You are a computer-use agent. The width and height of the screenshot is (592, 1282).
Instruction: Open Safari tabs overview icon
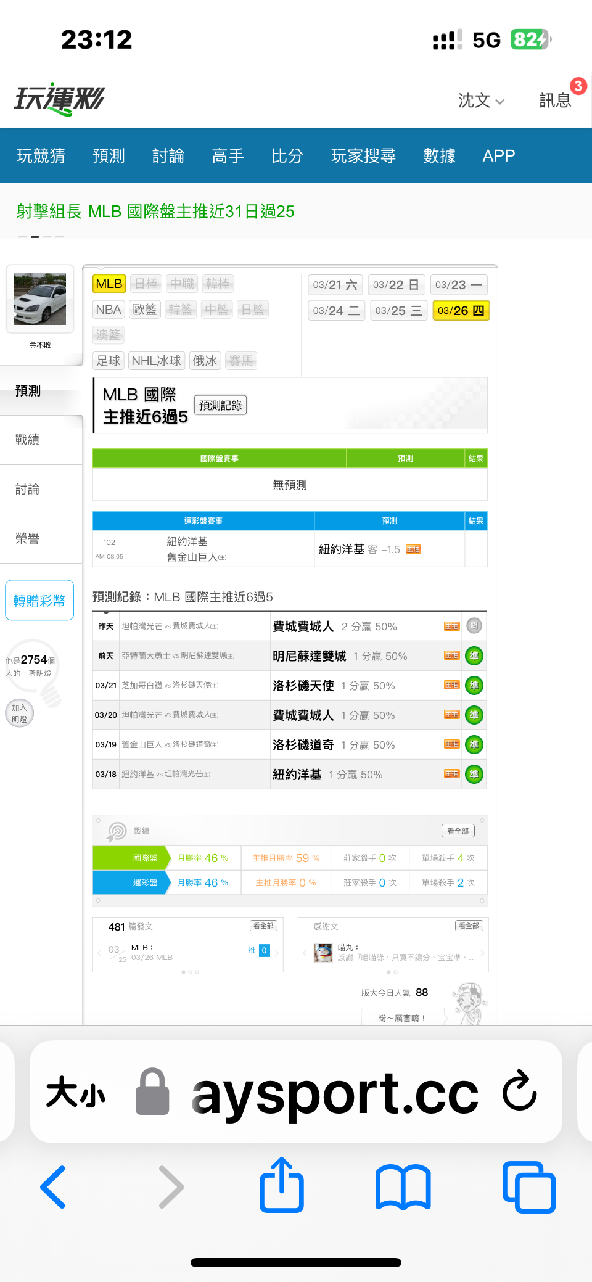(x=528, y=1186)
